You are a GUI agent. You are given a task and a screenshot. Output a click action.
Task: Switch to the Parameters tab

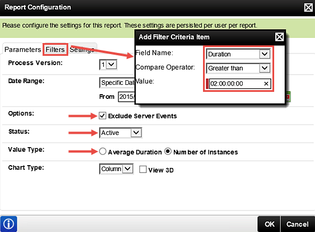pyautogui.click(x=23, y=49)
